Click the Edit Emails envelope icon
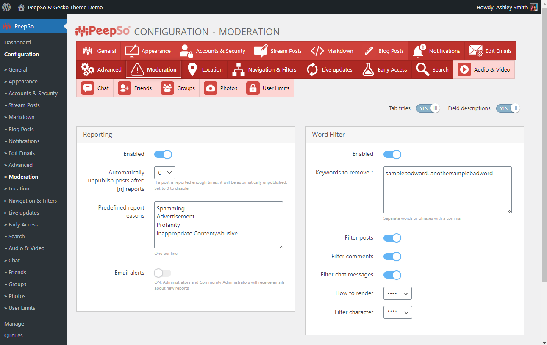This screenshot has width=547, height=345. coord(476,51)
